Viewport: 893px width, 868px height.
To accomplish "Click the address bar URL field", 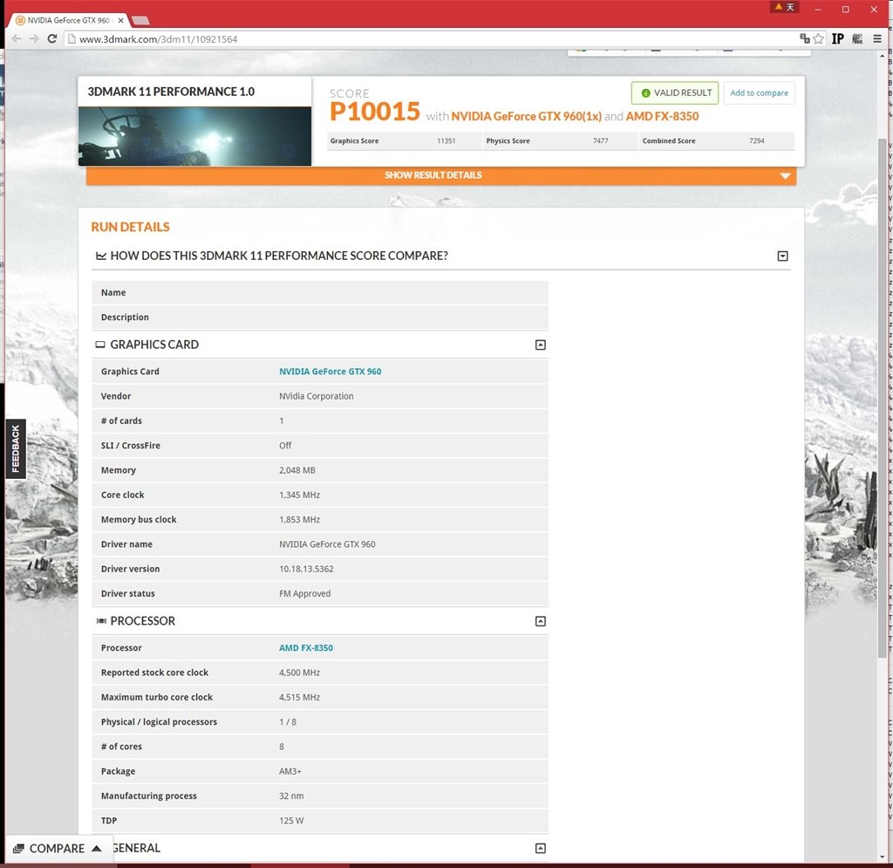I will pos(432,38).
